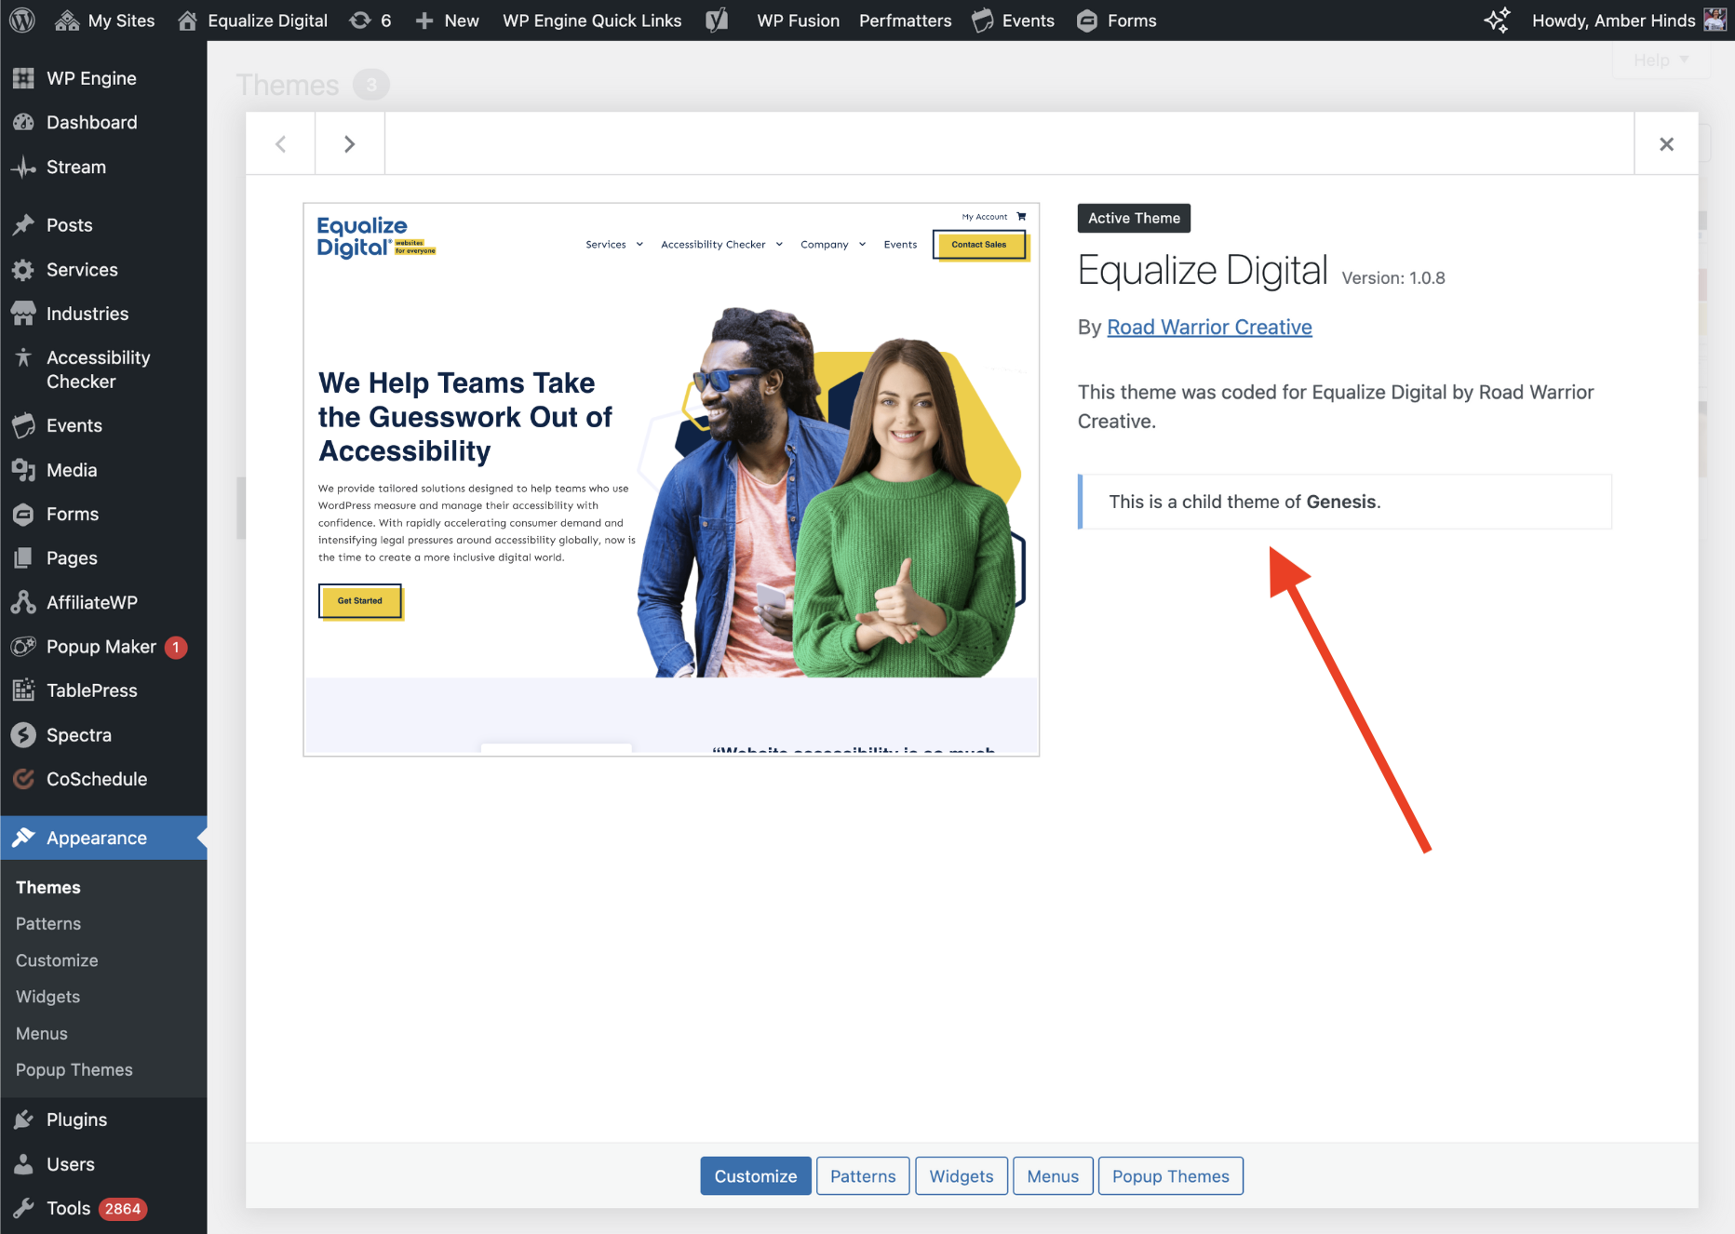Click the Version: 1.0.8 text

click(1393, 277)
